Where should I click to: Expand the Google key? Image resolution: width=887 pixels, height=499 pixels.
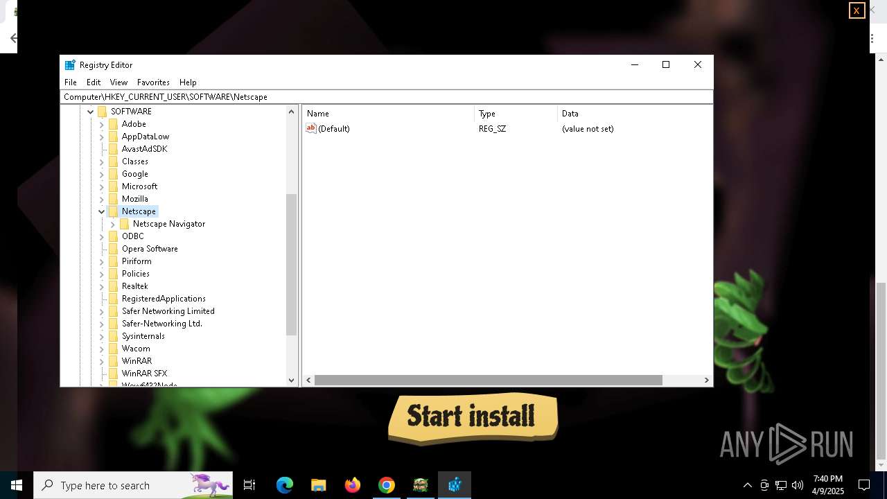click(101, 174)
